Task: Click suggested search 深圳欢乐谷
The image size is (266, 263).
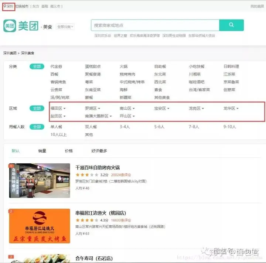Action: (x=103, y=35)
